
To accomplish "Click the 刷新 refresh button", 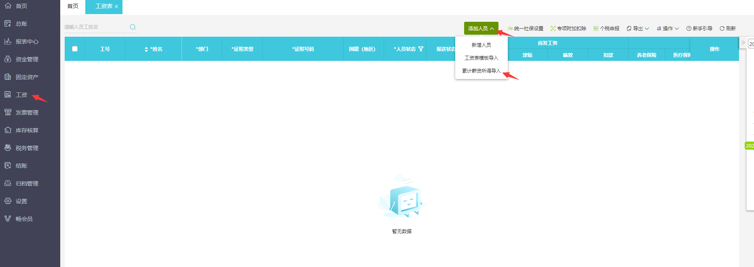I will tap(727, 29).
